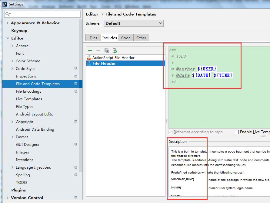
Task: Click the ${TIME} variable in template
Action: (223, 75)
